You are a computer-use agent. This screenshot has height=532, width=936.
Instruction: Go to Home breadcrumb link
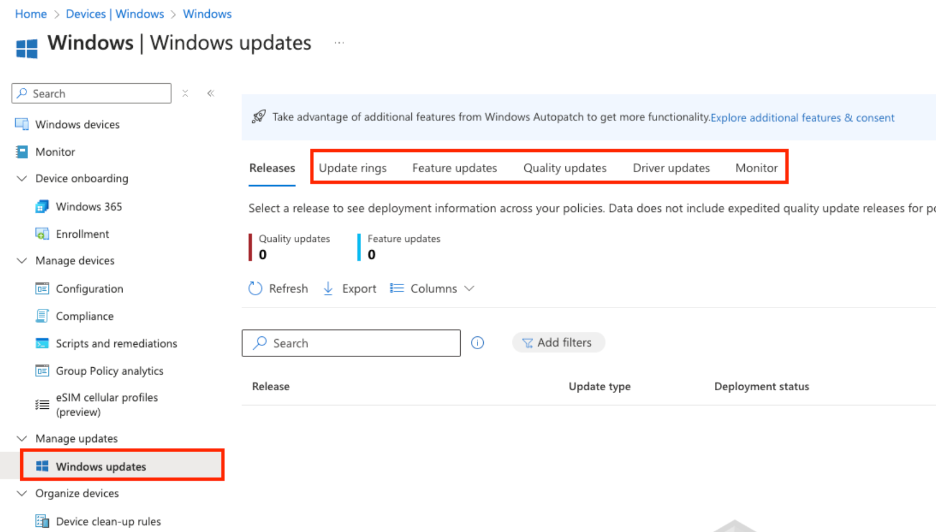click(x=31, y=14)
